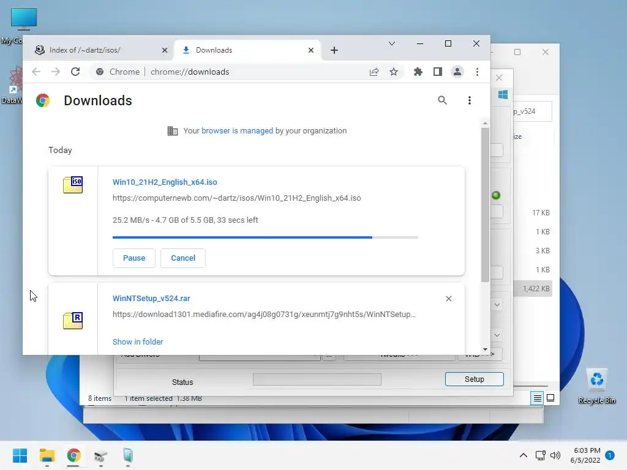This screenshot has height=470, width=627.
Task: Click the scroll up arrow in Downloads
Action: pyautogui.click(x=485, y=124)
